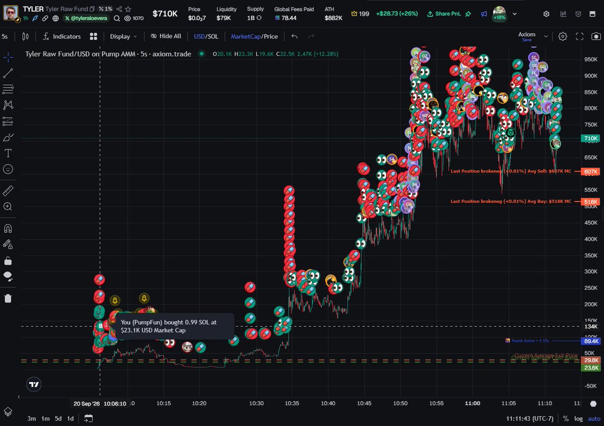Click the TYLER token avatar image
Image resolution: width=604 pixels, height=426 pixels.
point(11,13)
